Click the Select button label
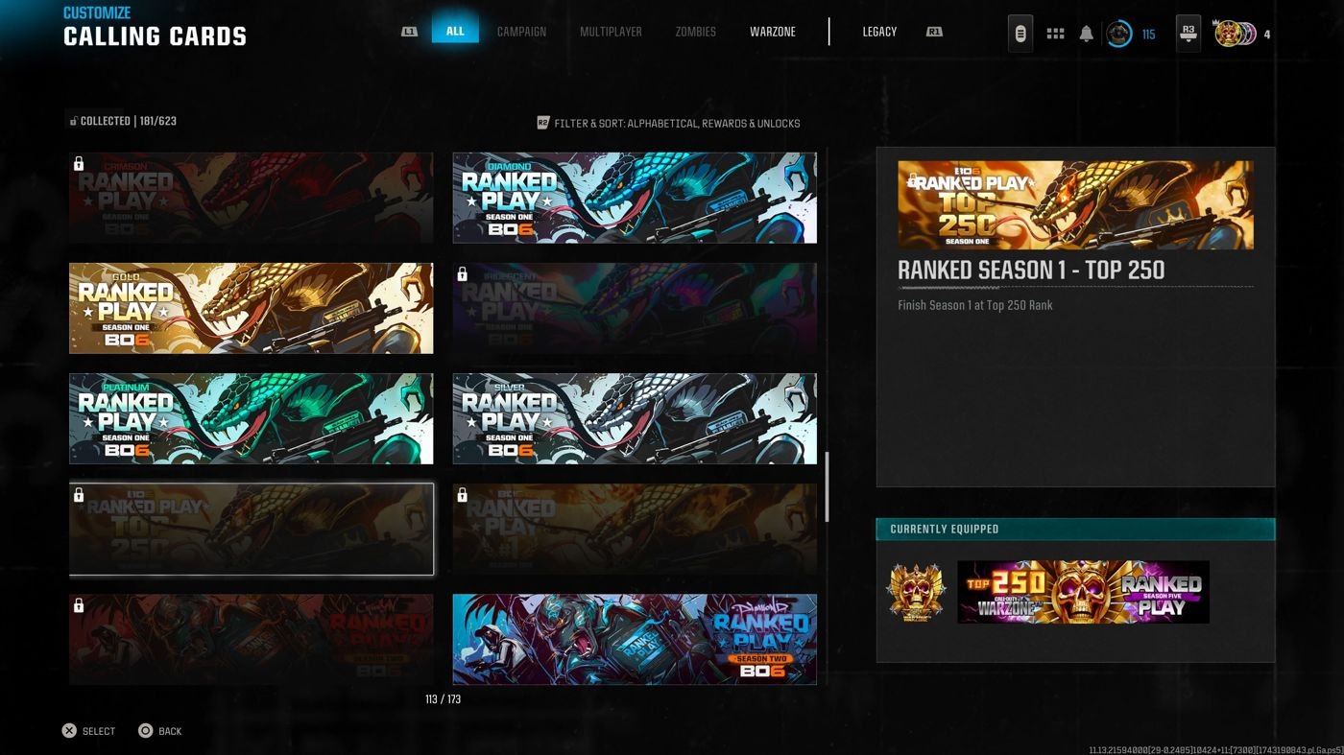This screenshot has height=755, width=1344. pyautogui.click(x=99, y=731)
